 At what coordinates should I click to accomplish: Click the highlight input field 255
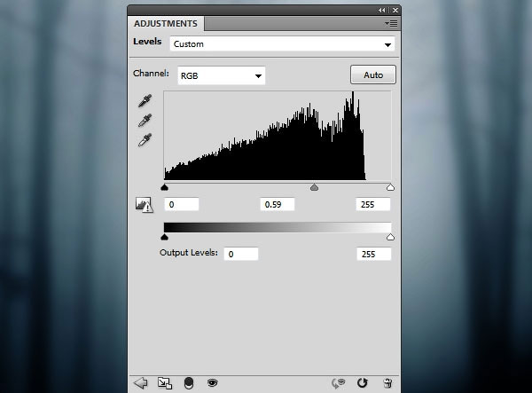(x=373, y=204)
